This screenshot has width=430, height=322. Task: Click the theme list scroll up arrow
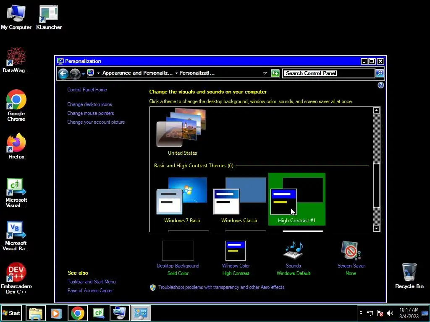pos(376,110)
